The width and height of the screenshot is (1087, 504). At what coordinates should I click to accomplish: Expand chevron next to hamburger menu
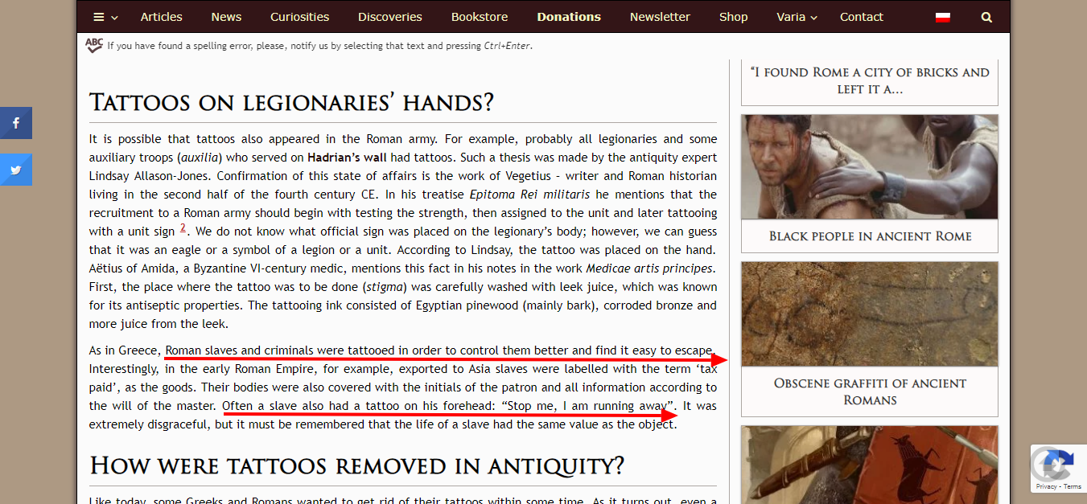pyautogui.click(x=115, y=18)
